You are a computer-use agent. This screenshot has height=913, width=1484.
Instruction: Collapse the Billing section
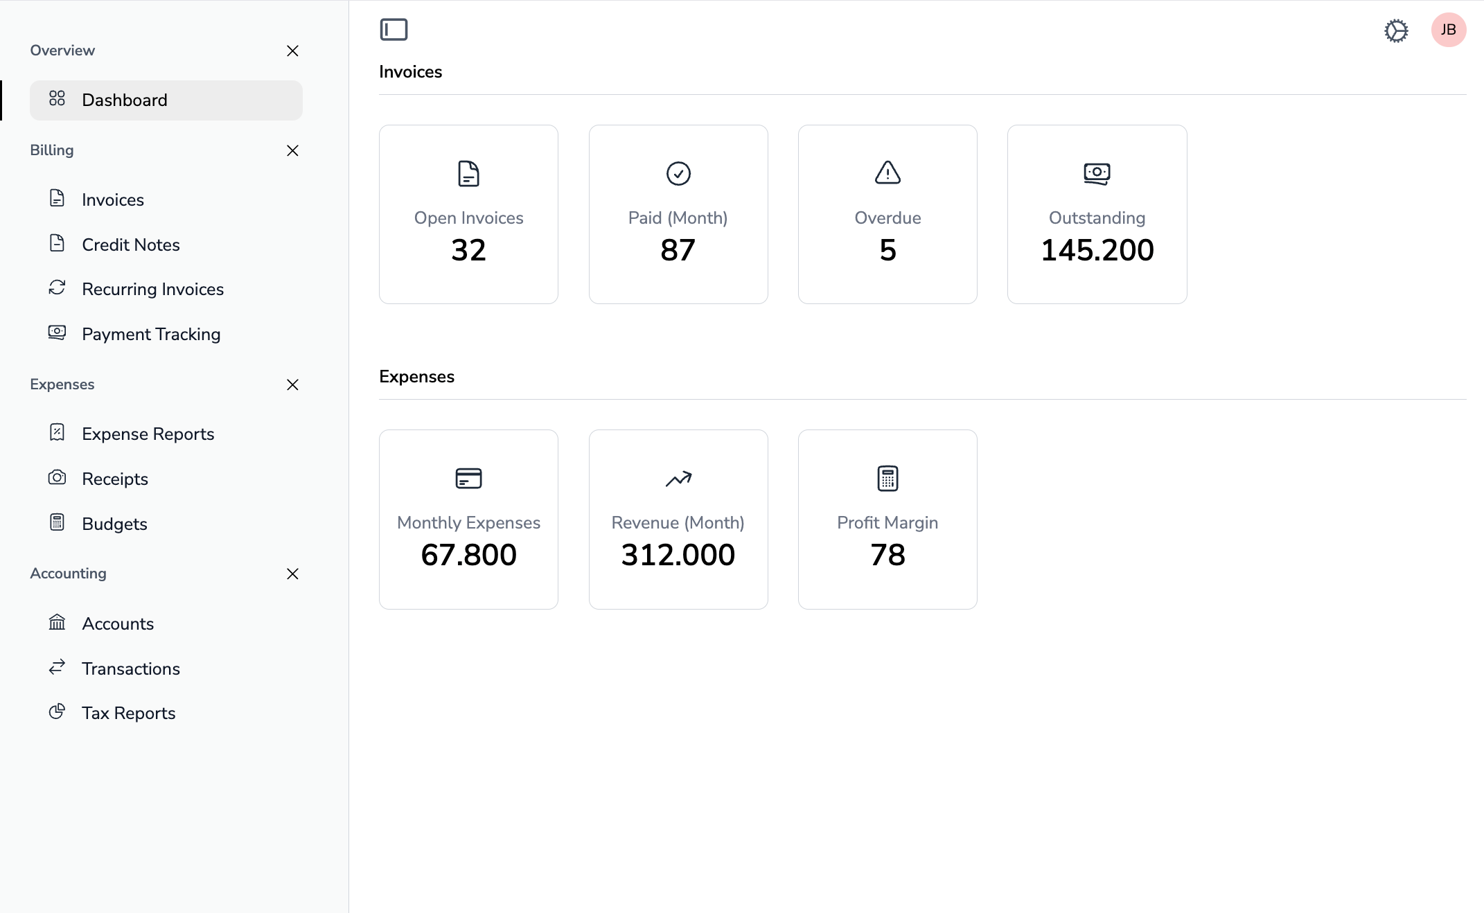pos(292,150)
